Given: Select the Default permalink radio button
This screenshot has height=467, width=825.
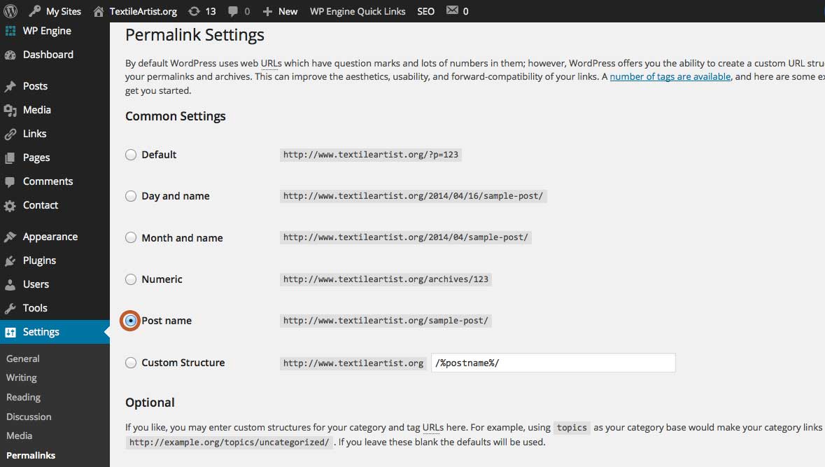Looking at the screenshot, I should click(x=131, y=155).
